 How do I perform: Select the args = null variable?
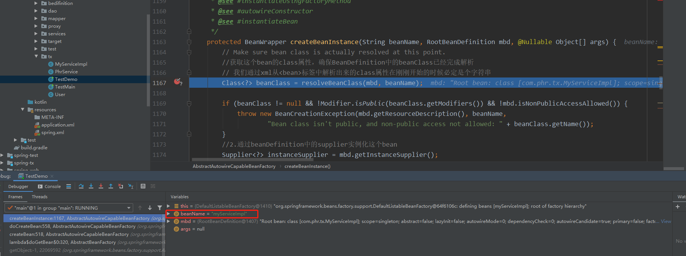click(192, 229)
